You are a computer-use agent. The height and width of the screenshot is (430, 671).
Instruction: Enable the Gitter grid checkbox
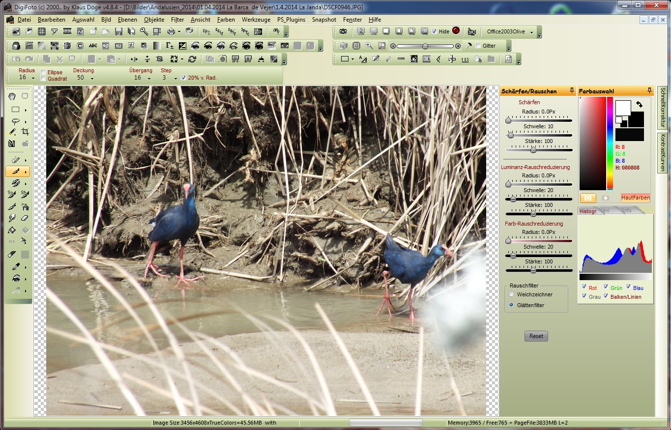[x=478, y=46]
